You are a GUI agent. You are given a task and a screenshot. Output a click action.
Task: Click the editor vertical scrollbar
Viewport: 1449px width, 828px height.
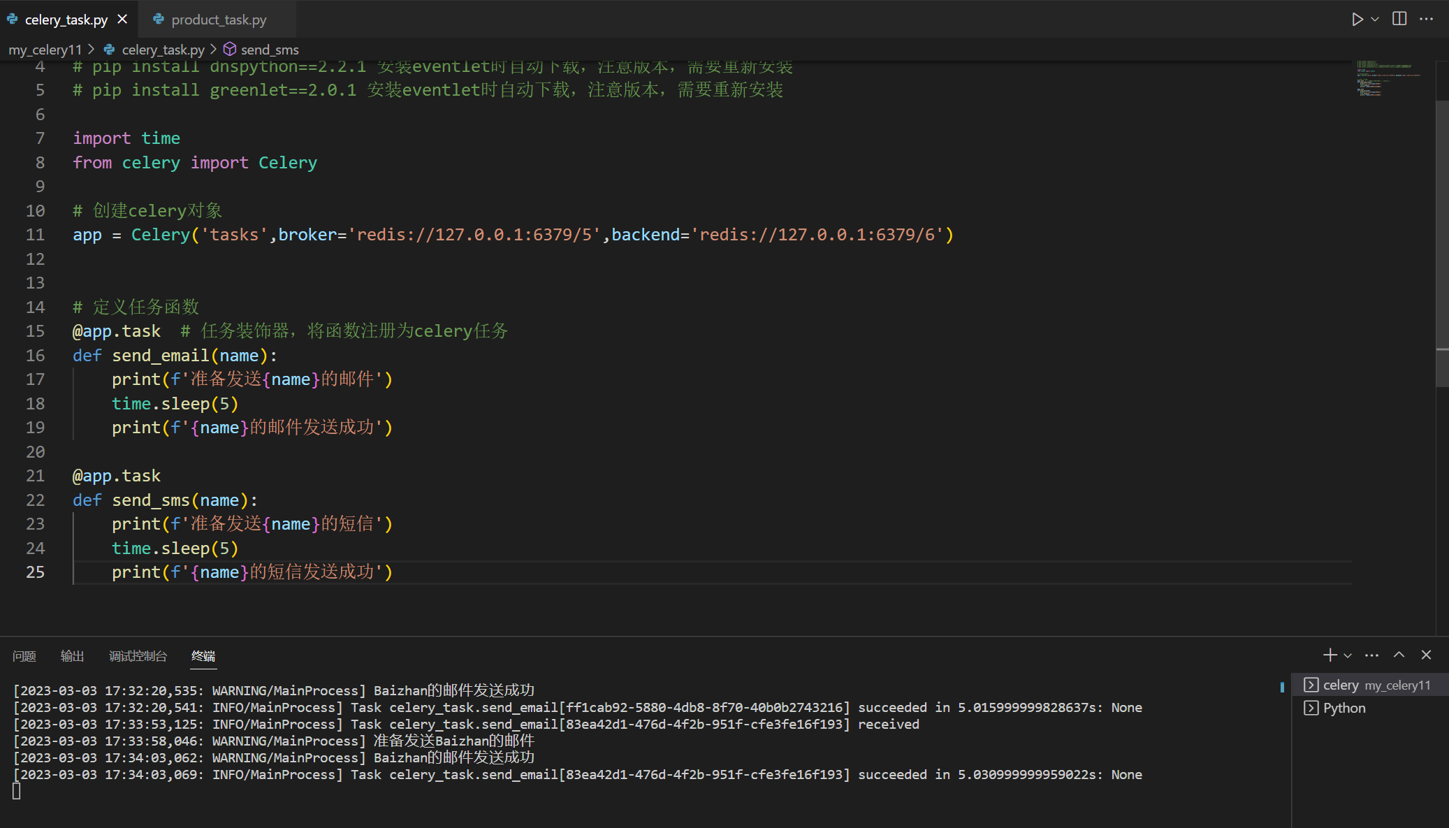pos(1442,243)
